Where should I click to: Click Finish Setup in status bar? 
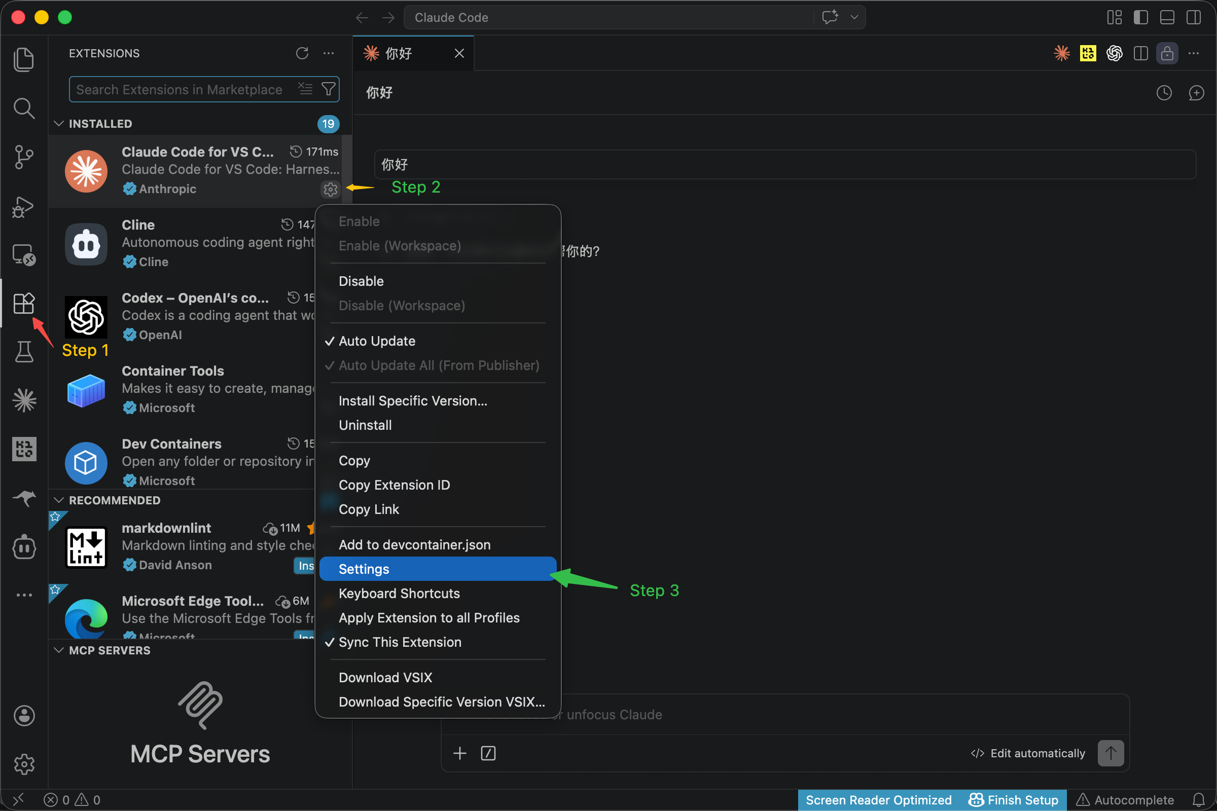click(1013, 800)
